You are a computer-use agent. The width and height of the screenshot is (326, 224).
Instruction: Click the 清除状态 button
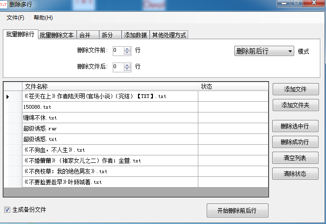[295, 174]
